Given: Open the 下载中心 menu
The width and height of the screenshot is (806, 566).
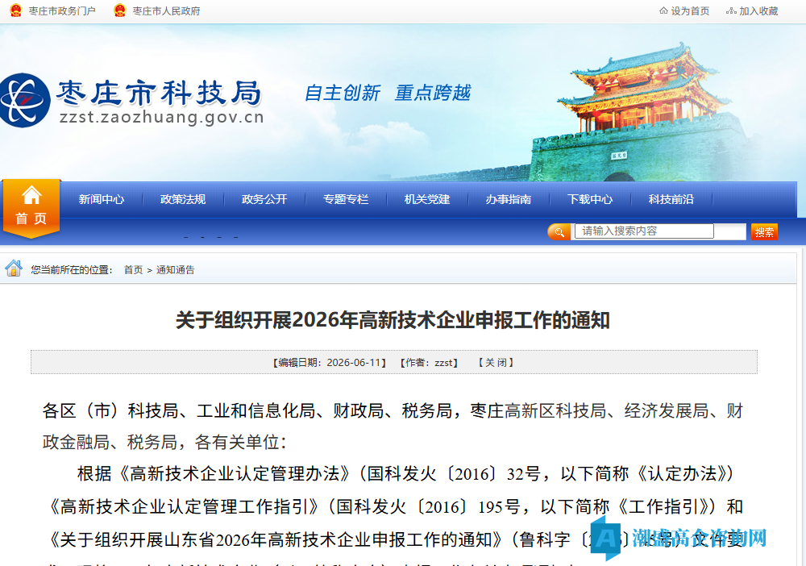Looking at the screenshot, I should tap(590, 199).
